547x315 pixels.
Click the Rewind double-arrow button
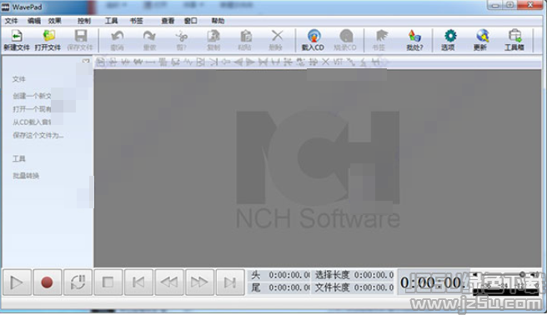coord(169,282)
